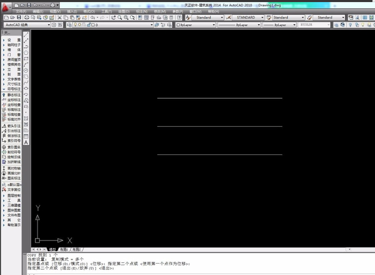Click 箭头引注 arrow annotation command
The image size is (375, 275).
point(11,126)
